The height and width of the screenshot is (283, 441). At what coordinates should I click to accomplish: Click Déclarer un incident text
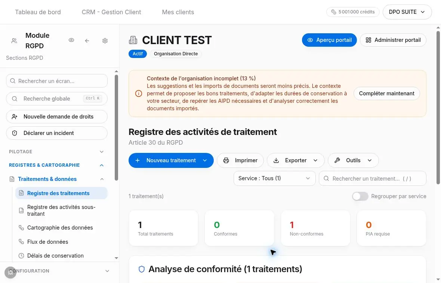49,133
